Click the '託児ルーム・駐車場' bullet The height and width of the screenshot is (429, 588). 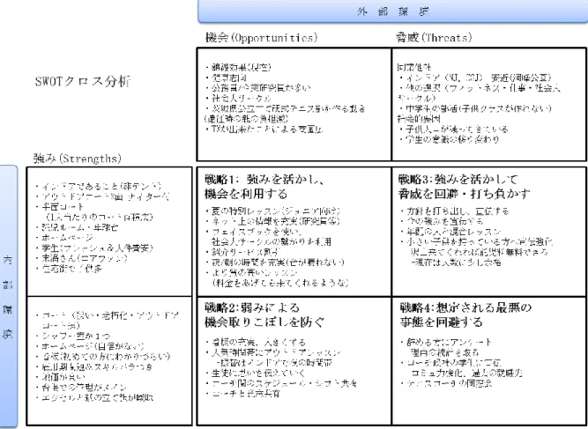pyautogui.click(x=77, y=227)
